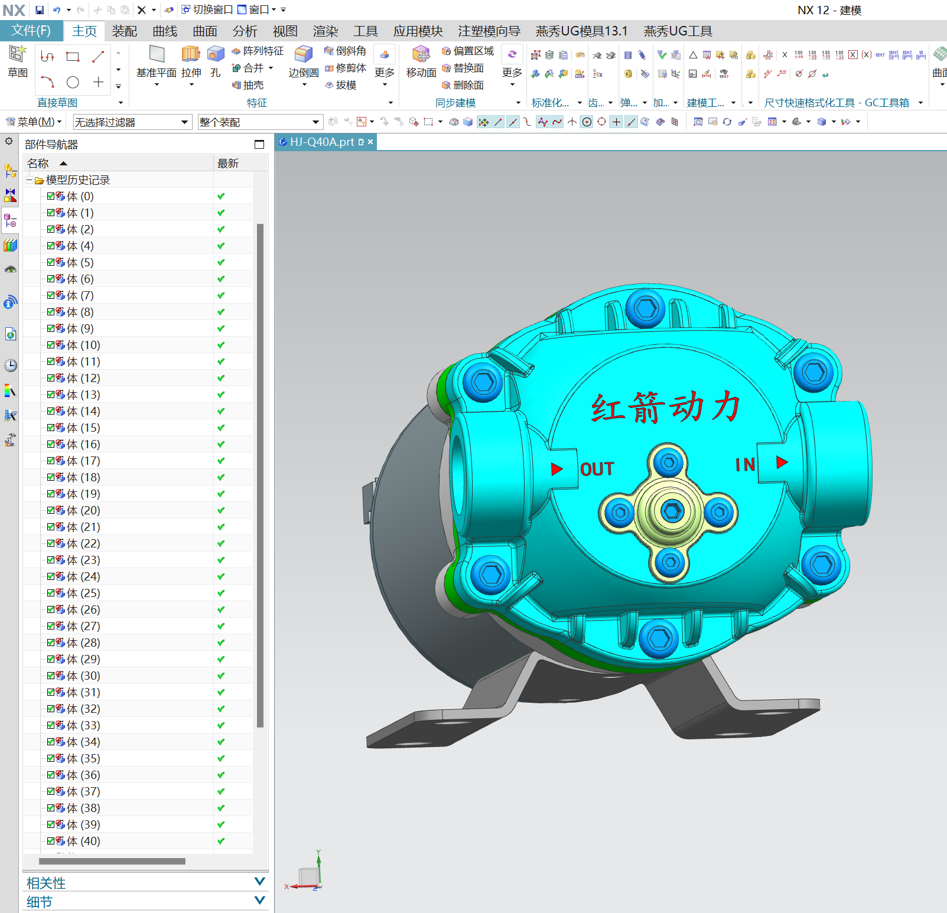Uncheck the 体 (35) checkbox

point(51,758)
